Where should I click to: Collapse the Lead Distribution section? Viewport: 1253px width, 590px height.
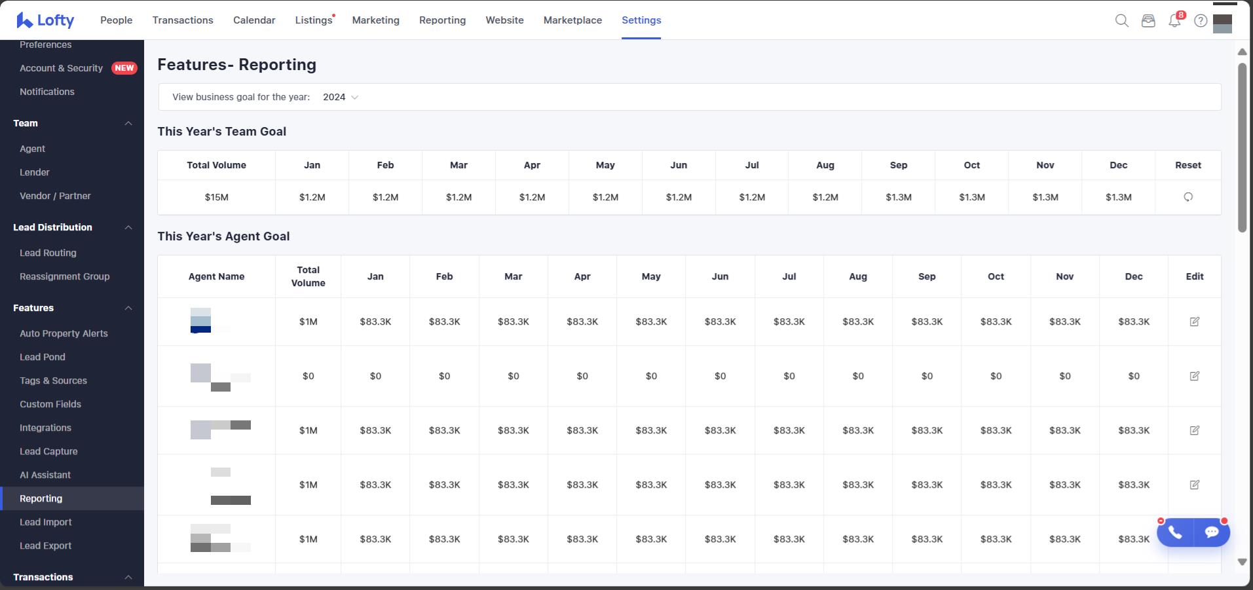point(128,227)
